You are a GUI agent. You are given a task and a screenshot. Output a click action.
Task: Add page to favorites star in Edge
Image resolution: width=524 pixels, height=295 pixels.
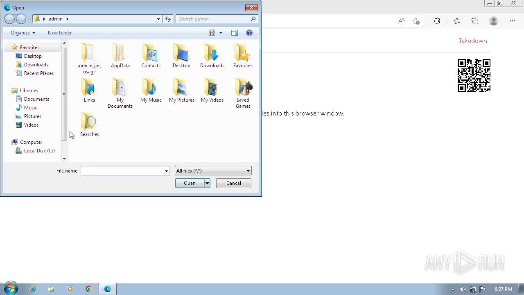416,21
